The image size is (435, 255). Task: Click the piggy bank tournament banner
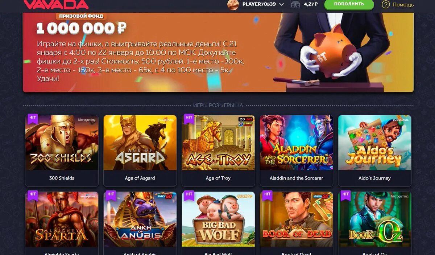pos(218,52)
